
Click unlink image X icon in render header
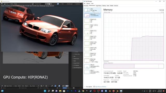pos(51,4)
